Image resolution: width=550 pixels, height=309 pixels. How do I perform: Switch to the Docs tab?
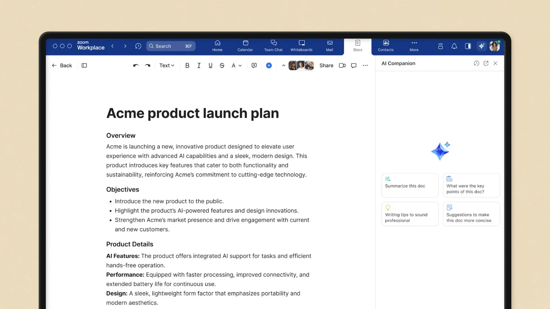tap(357, 46)
